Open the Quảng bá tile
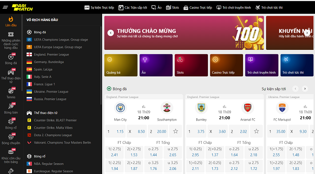Image resolution: width=315 pixels, height=174 pixels. [121, 65]
